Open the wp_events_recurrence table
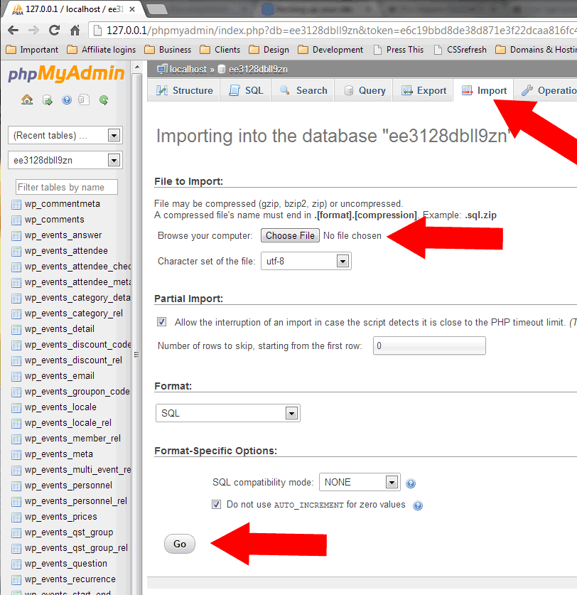 point(70,579)
